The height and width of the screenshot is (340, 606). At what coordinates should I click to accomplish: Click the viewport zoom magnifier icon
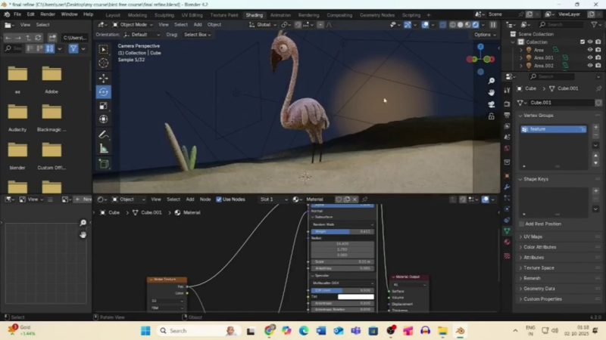pyautogui.click(x=492, y=81)
